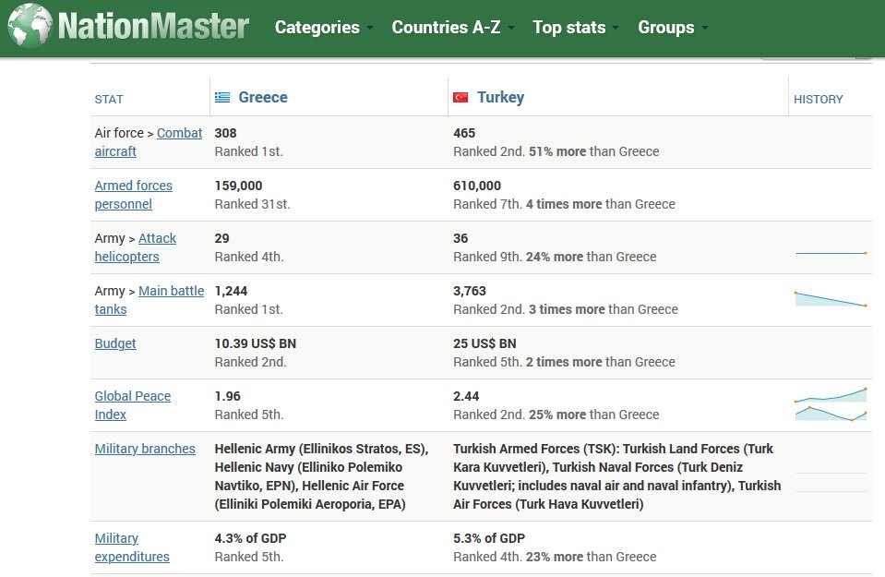The image size is (885, 577).
Task: Open the Armed forces personnel link
Action: [134, 195]
